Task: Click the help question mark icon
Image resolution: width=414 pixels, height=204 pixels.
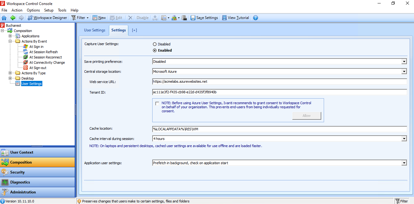Action: [255, 18]
